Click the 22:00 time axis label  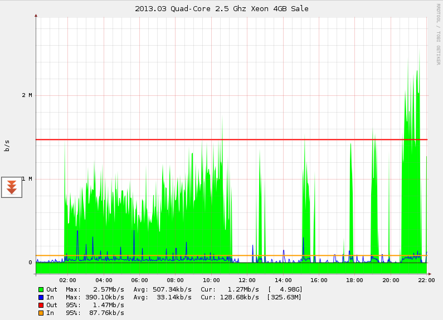[x=426, y=280]
